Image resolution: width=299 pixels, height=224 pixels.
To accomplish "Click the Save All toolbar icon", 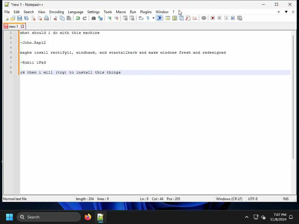I will point(26,18).
